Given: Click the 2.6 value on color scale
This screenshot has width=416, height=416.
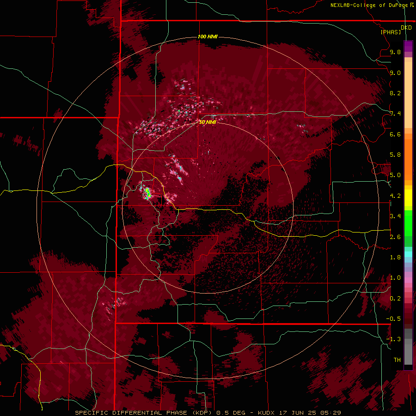Looking at the screenshot, I should [395, 237].
